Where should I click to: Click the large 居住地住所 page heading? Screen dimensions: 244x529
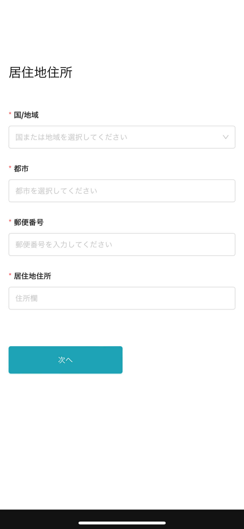click(41, 72)
